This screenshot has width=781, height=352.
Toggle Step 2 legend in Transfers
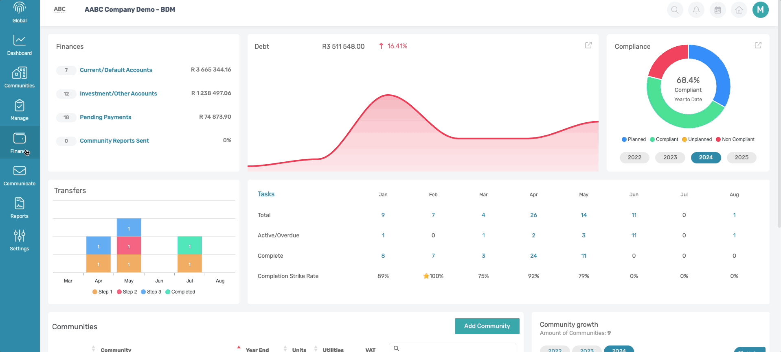coord(127,292)
